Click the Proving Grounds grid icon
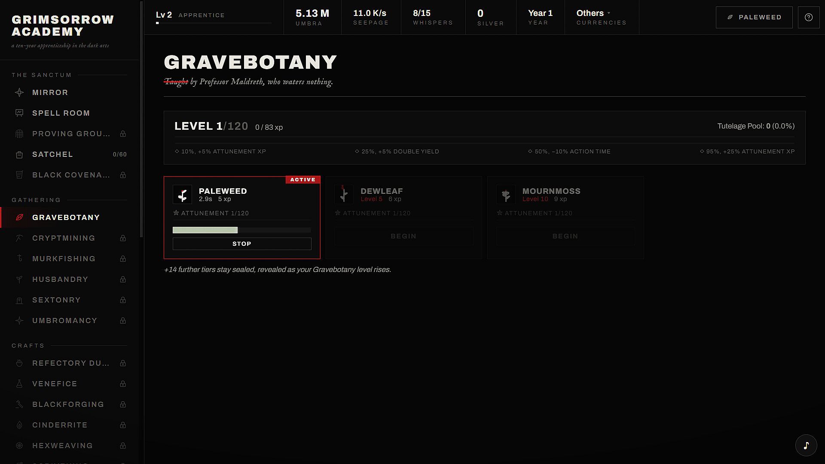Viewport: 825px width, 464px height. click(x=19, y=134)
